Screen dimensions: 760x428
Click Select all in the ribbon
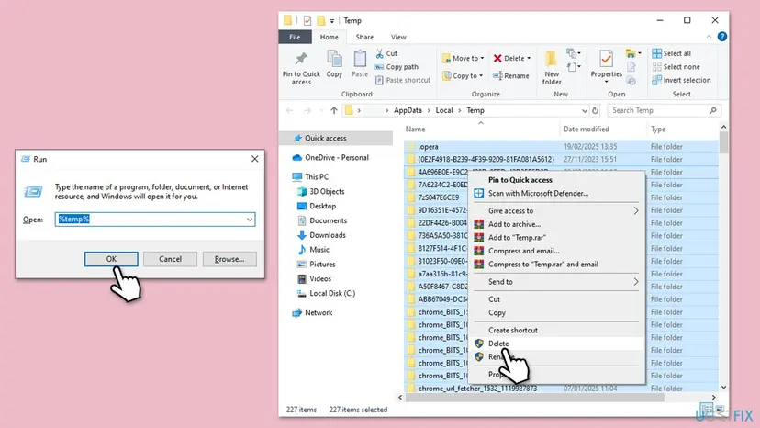(x=671, y=53)
